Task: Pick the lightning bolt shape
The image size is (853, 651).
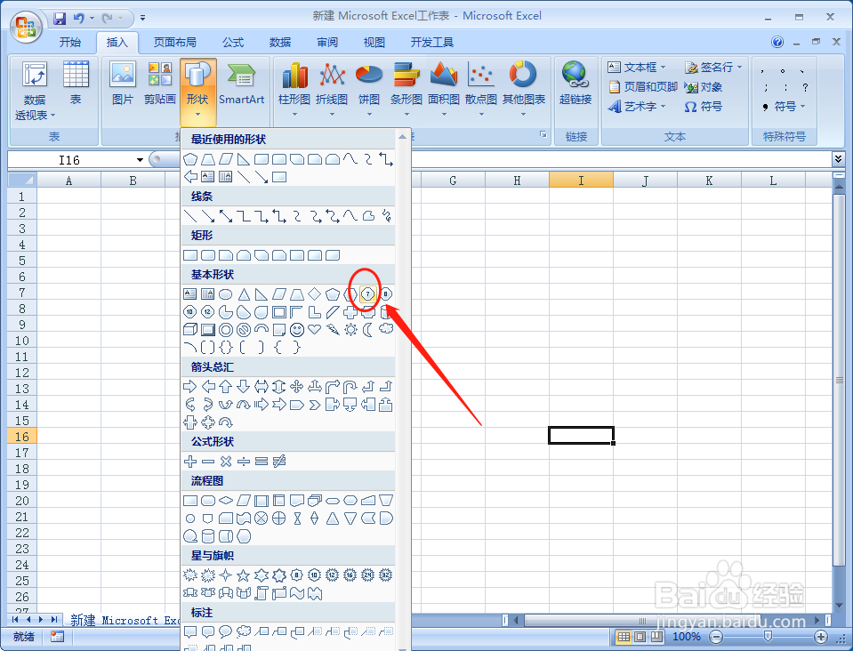Action: (x=333, y=330)
